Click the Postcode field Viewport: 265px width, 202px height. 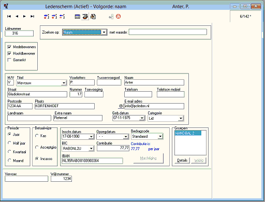(x=20, y=106)
